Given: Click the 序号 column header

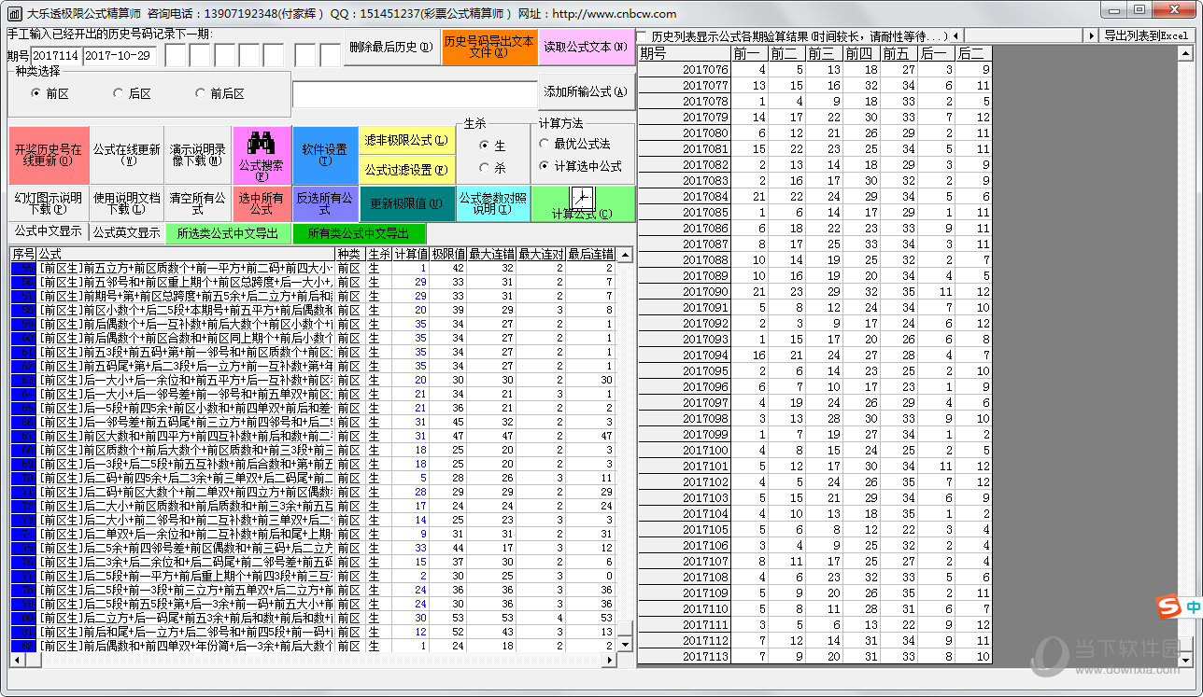Looking at the screenshot, I should coord(22,254).
